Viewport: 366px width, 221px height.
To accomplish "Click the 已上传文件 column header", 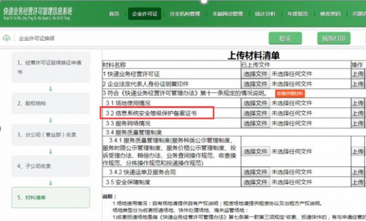I will tap(256, 65).
